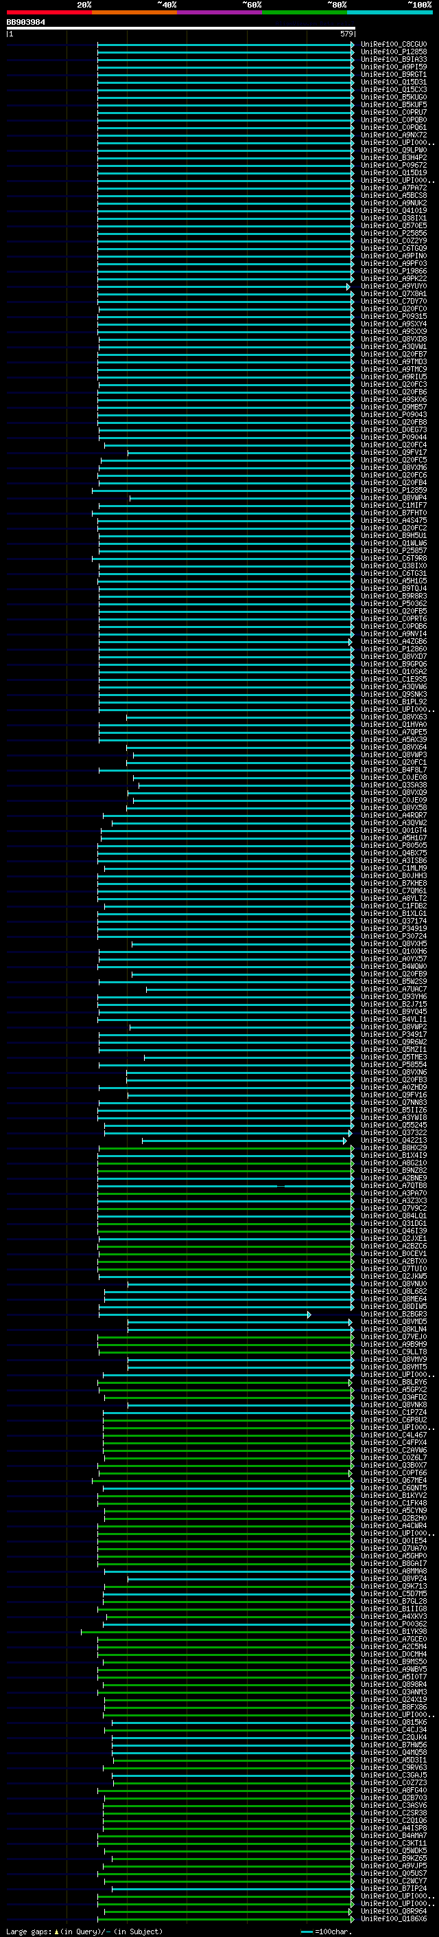Select hit label UniRef100_B7IP24

coord(393,1888)
